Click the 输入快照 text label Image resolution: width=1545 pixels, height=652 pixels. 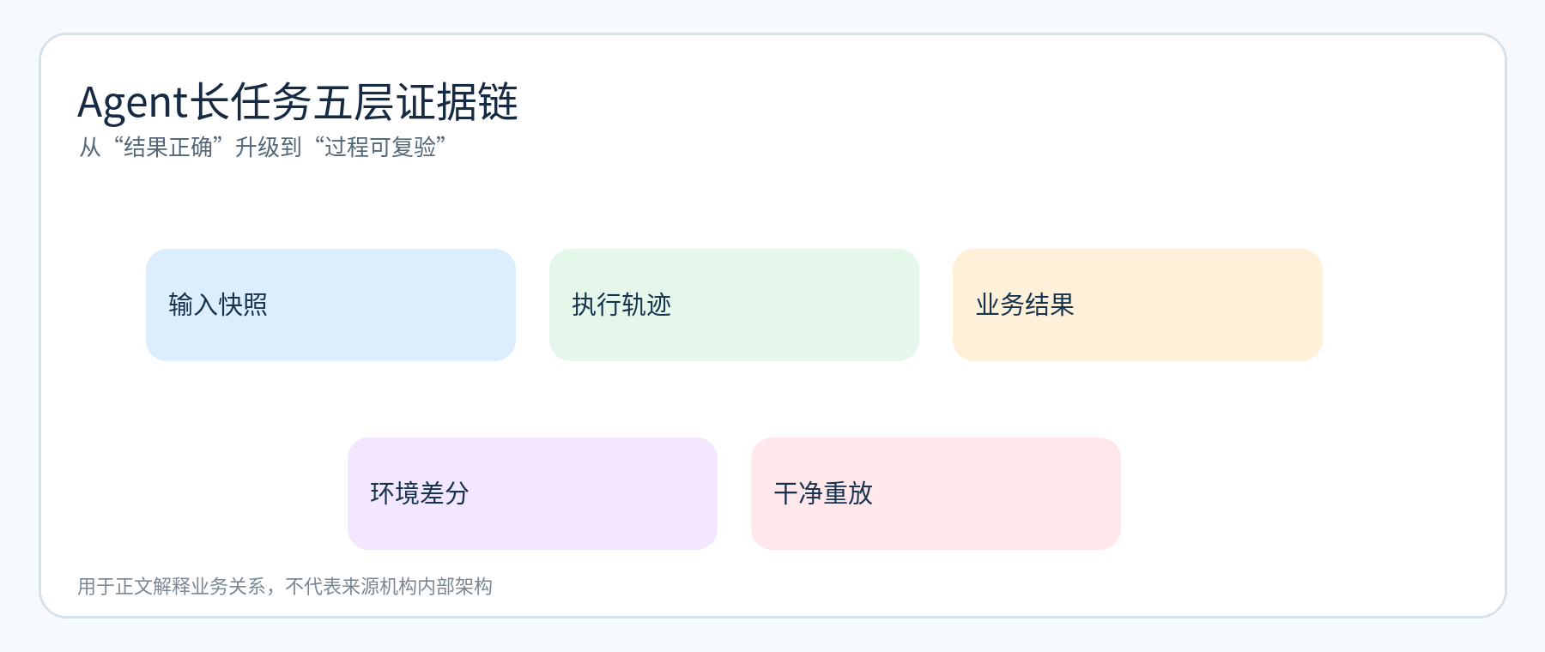pos(218,305)
